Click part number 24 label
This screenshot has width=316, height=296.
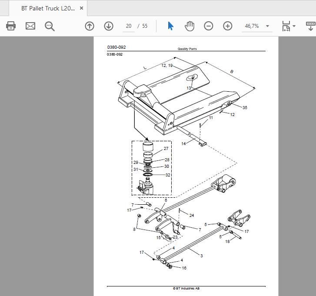(x=192, y=216)
